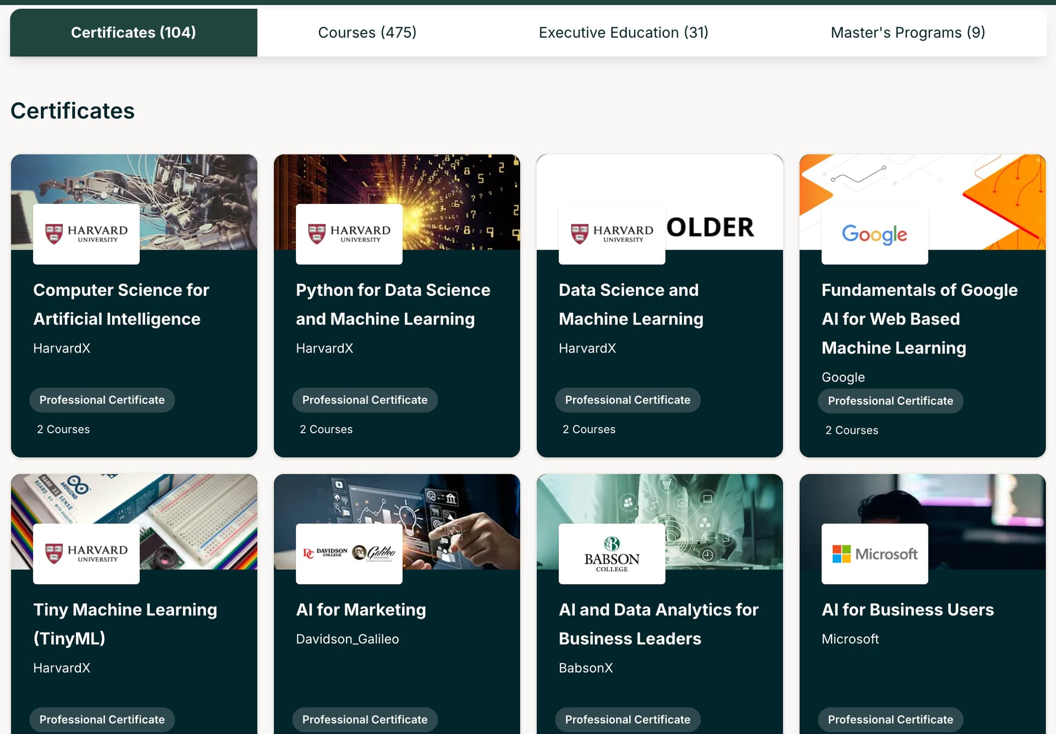1056x734 pixels.
Task: Click HarvardX under Tiny Machine Learning
Action: [x=62, y=668]
